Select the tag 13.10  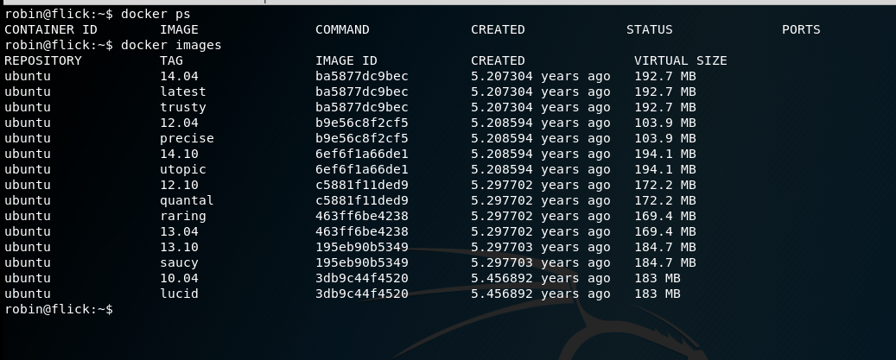[x=179, y=247]
